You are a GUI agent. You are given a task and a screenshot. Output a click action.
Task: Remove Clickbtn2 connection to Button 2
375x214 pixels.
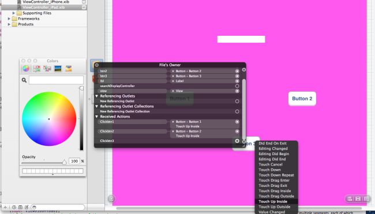173,132
